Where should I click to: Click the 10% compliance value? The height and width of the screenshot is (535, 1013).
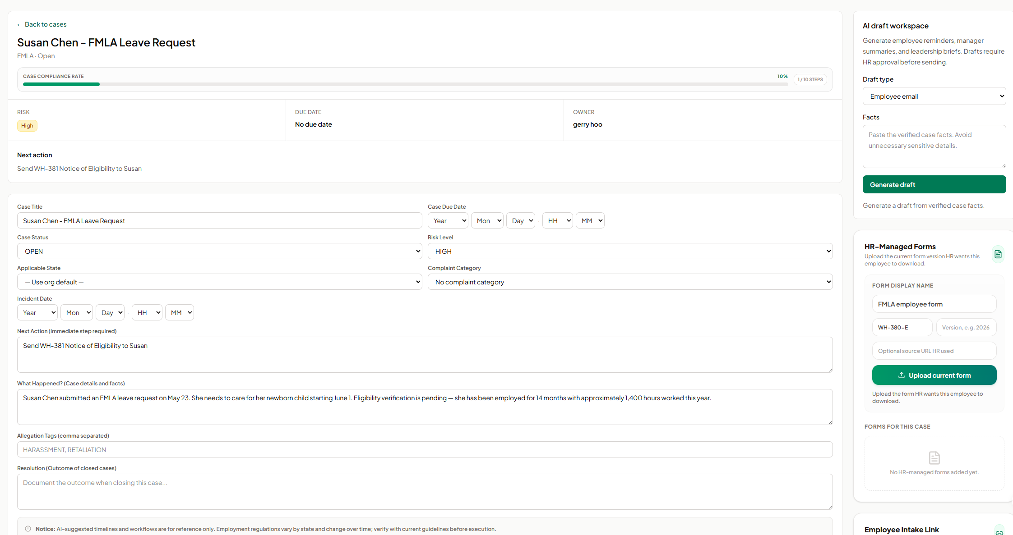pos(782,76)
